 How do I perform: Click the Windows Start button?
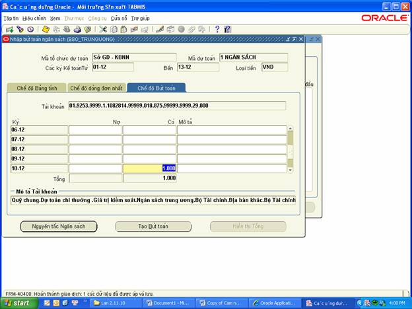coord(19,303)
